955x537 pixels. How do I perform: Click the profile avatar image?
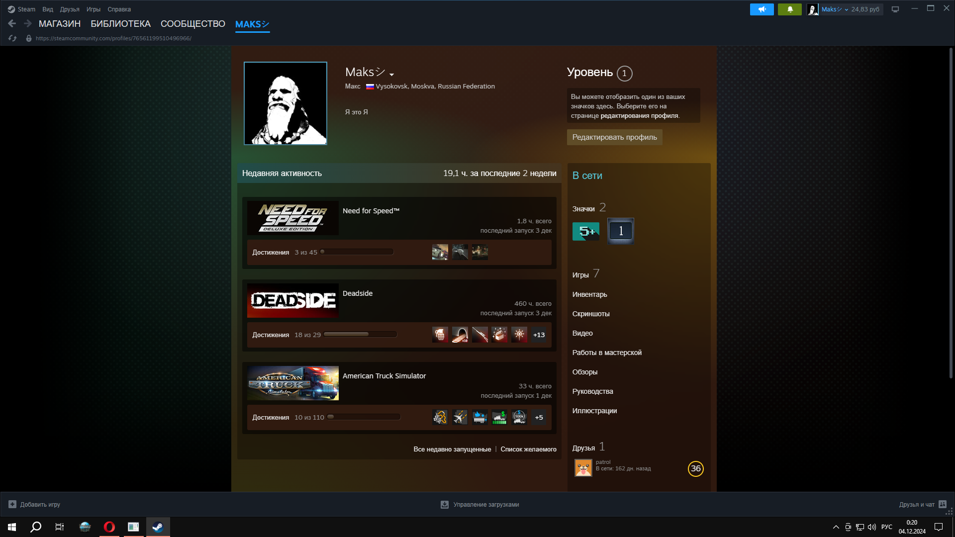coord(286,103)
